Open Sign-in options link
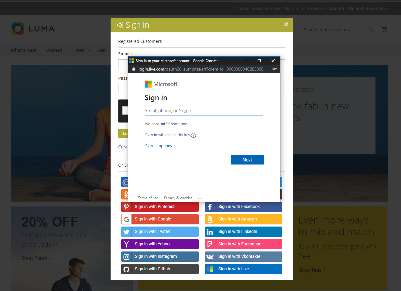The width and height of the screenshot is (401, 291). 159,146
